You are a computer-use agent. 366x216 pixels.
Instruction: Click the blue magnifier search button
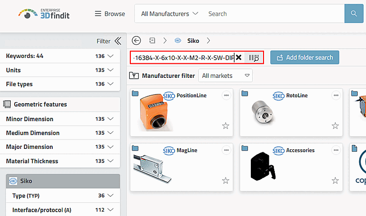[x=354, y=14]
